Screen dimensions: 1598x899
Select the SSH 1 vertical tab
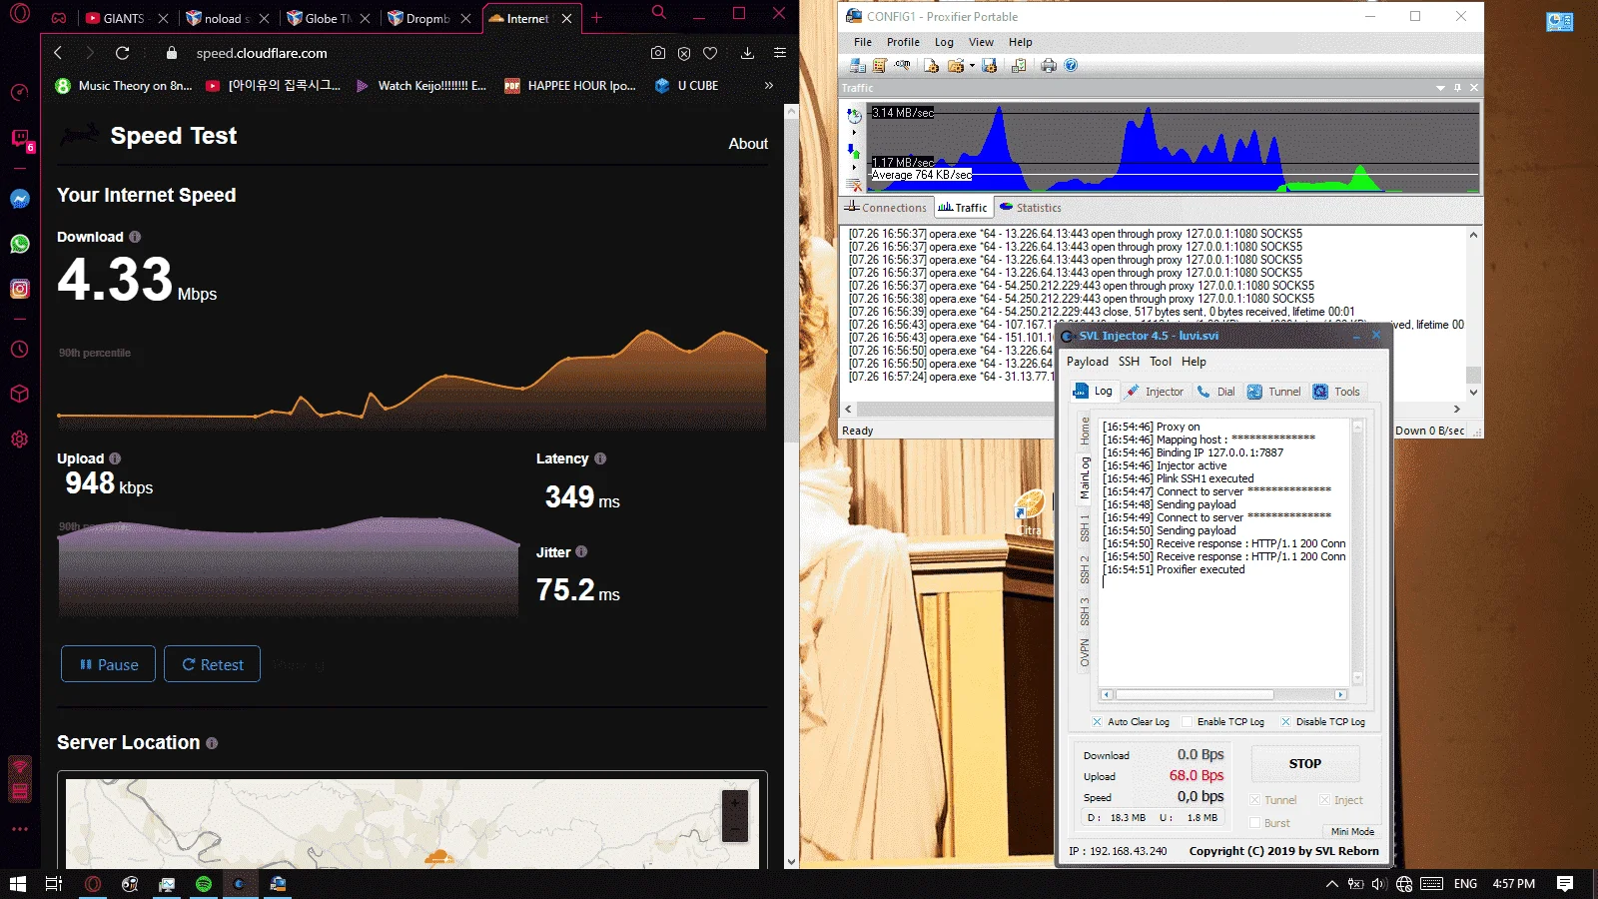1084,527
